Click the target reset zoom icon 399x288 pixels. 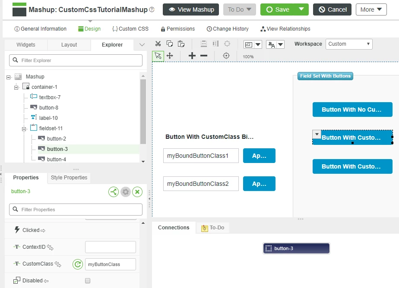[x=226, y=56]
